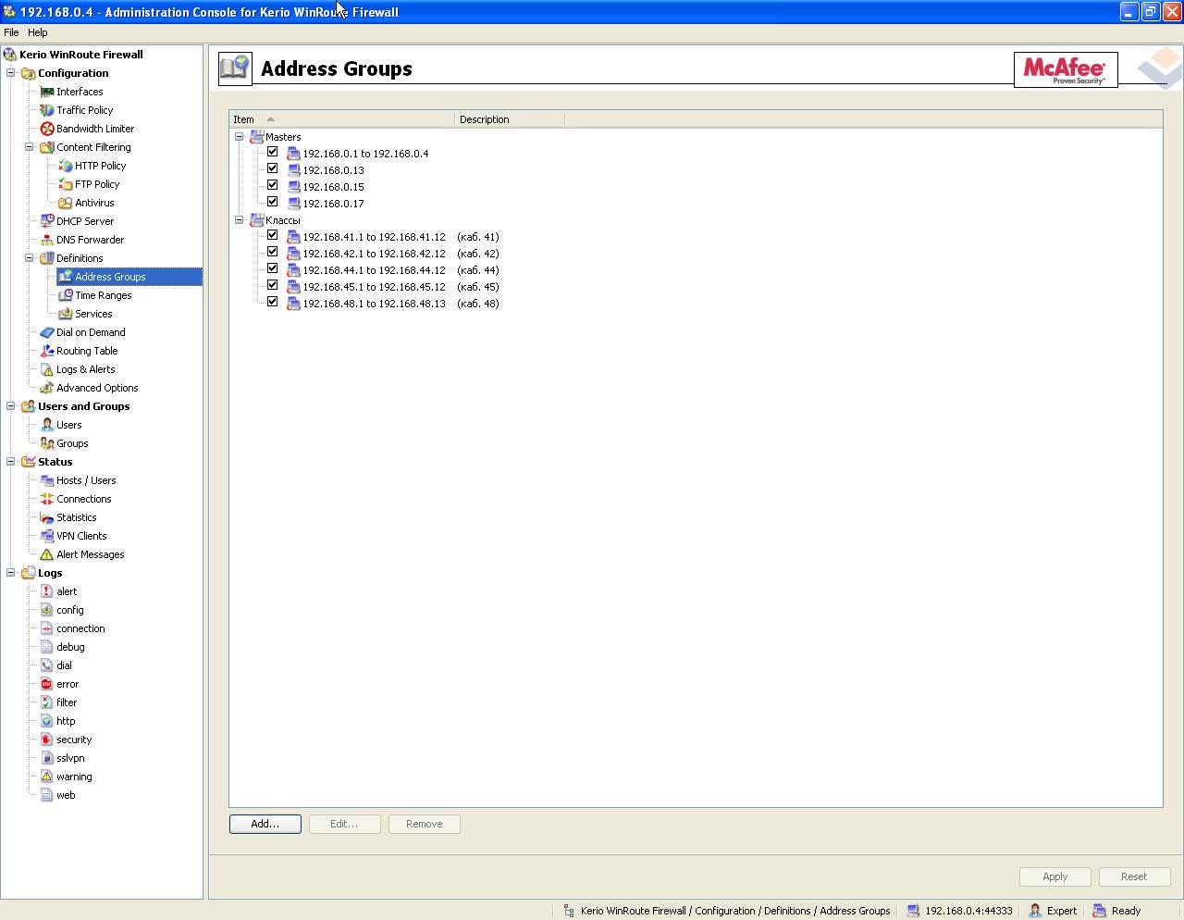This screenshot has width=1184, height=920.
Task: Click the Antivirus icon
Action: [65, 203]
